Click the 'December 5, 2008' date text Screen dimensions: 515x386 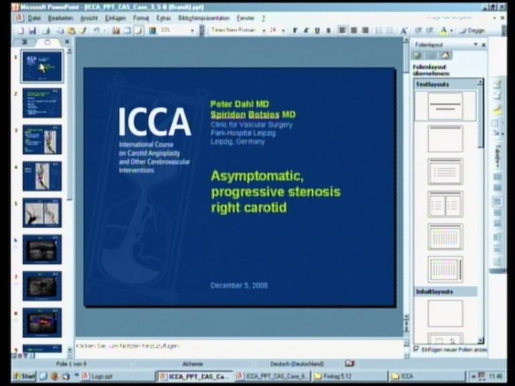pyautogui.click(x=239, y=285)
